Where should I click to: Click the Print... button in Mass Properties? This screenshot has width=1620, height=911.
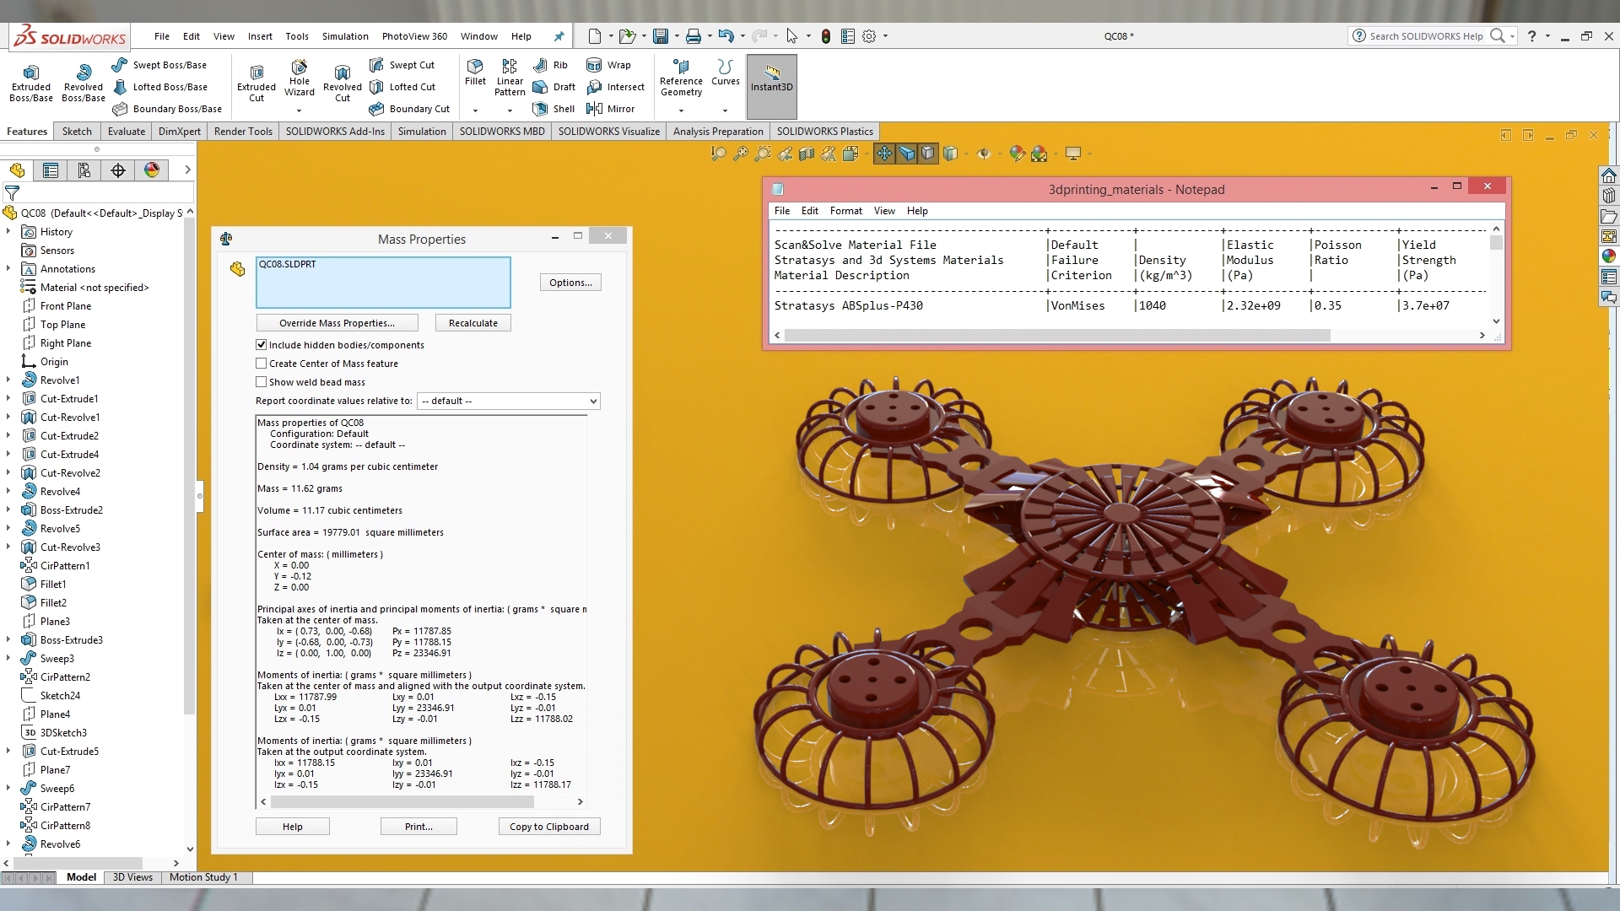tap(418, 827)
